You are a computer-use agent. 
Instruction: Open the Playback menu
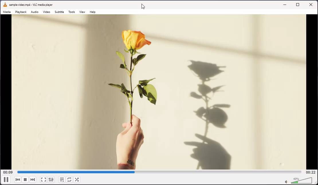point(21,12)
